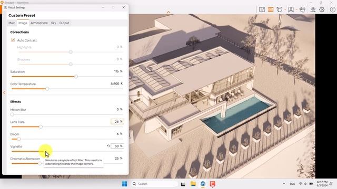Click the Bloom slider handle
Image resolution: width=337 pixels, height=189 pixels.
tap(19, 139)
